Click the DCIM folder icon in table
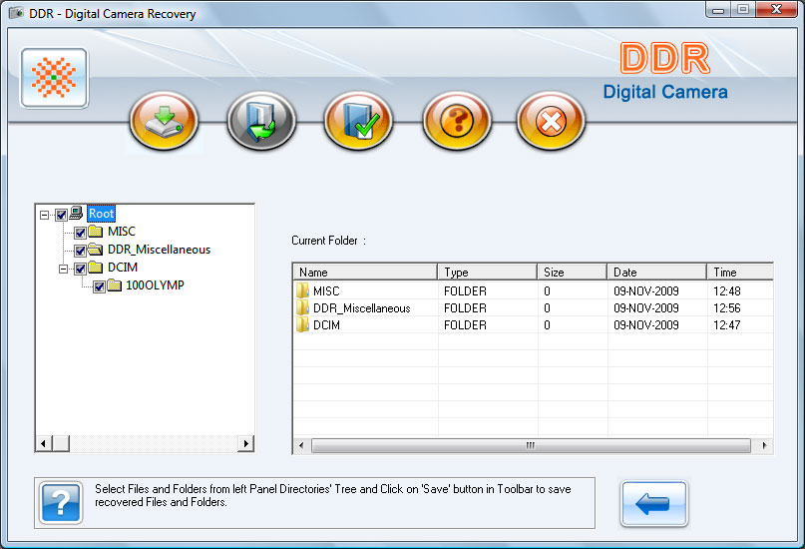This screenshot has height=549, width=805. (302, 324)
